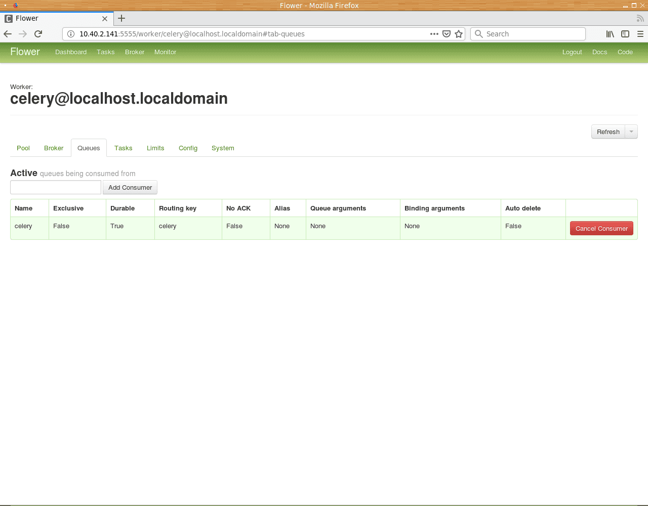Save page to Pocket
Screen dimensions: 648x506
447,34
